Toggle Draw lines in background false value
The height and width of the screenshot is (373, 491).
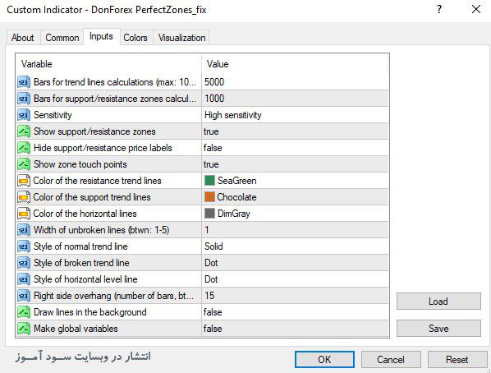[295, 312]
